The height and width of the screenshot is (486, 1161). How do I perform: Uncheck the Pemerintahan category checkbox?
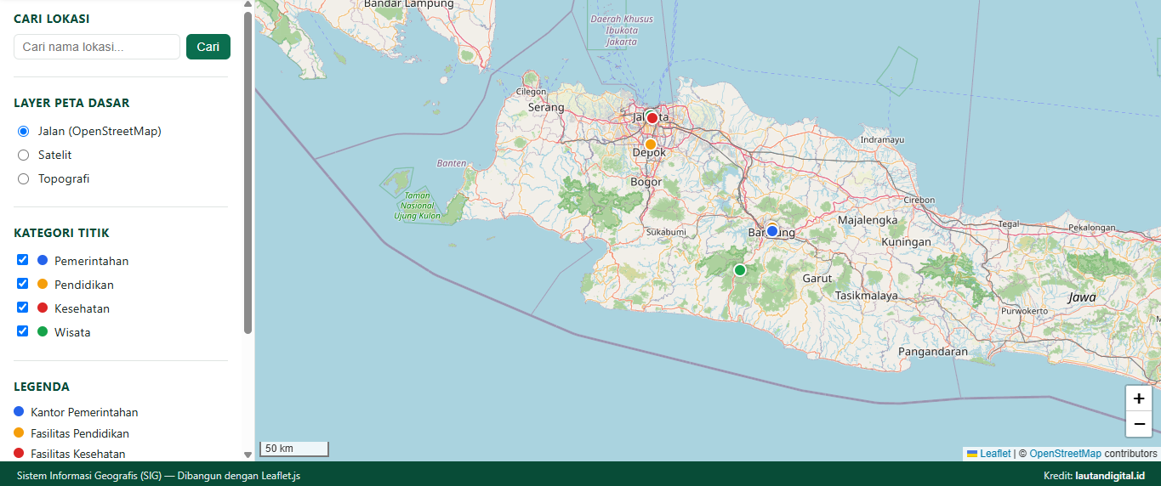tap(23, 260)
